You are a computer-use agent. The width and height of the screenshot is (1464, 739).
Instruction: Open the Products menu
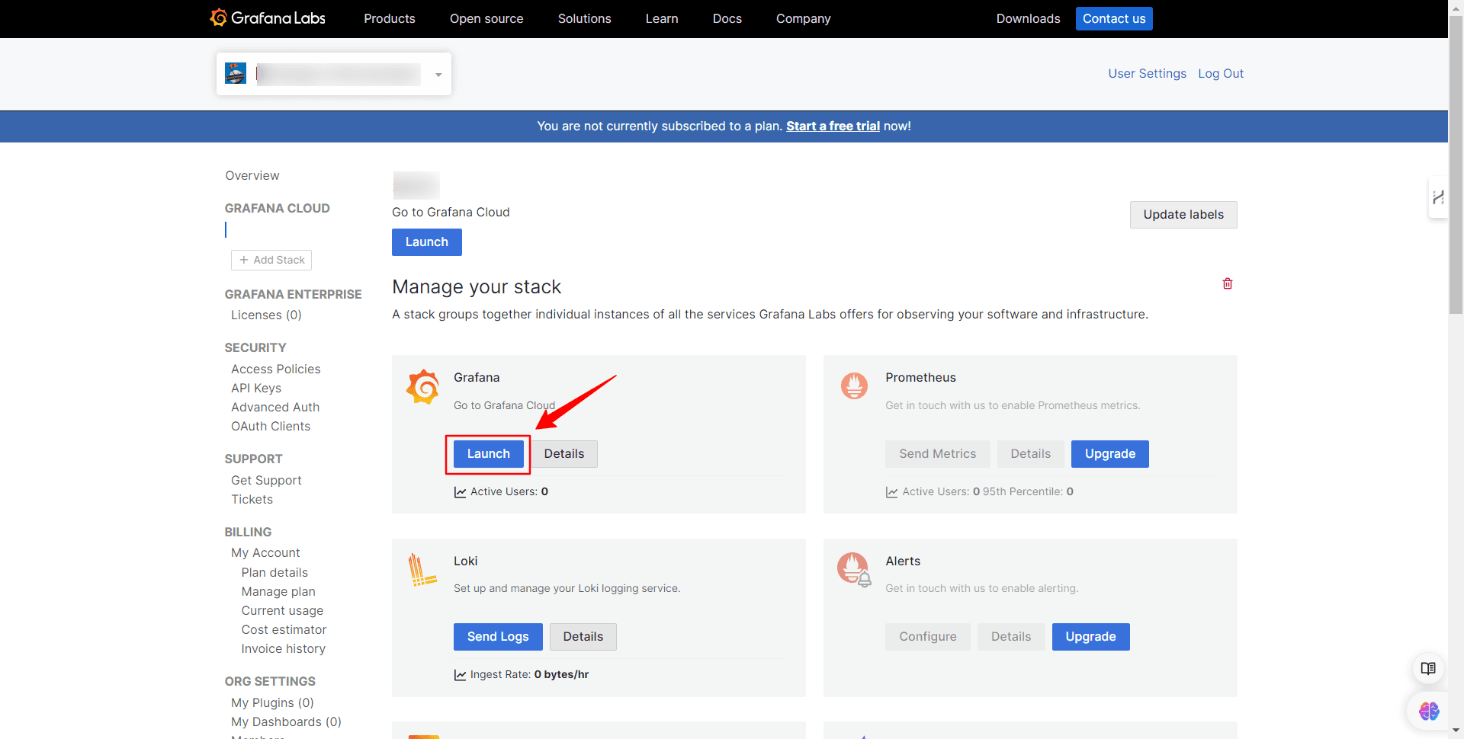(x=390, y=18)
